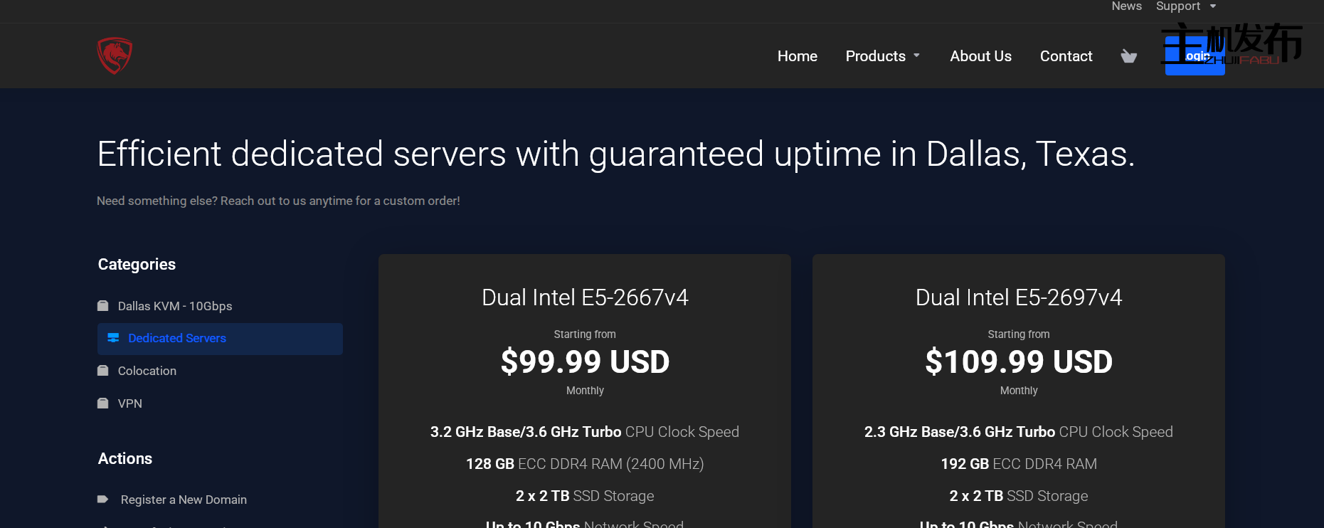
Task: Select the Dallas KVM - 10Gbps category
Action: click(x=175, y=306)
